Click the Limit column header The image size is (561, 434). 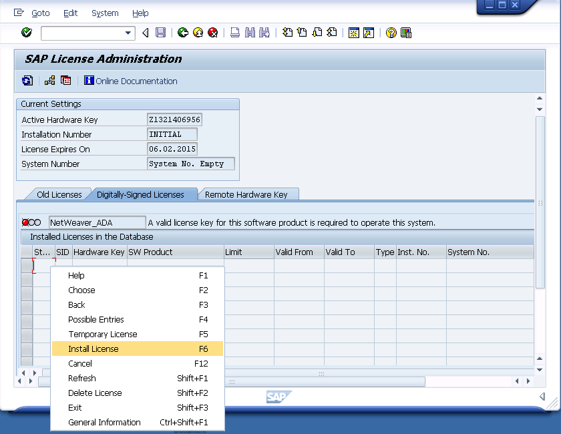[249, 252]
